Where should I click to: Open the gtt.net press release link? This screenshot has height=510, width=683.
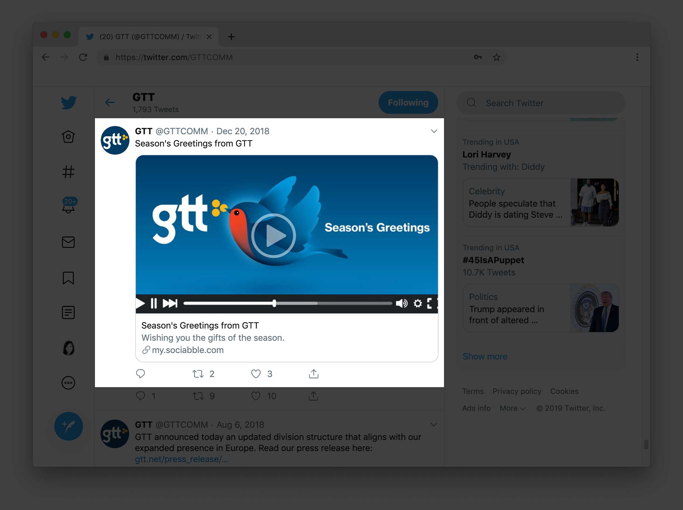[x=181, y=459]
